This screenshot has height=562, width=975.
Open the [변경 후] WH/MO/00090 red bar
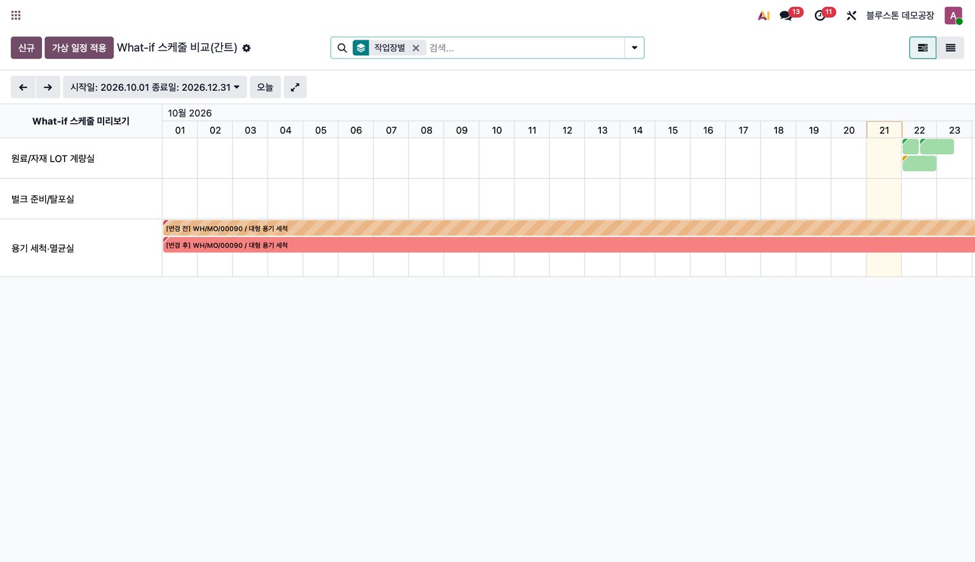tap(569, 245)
